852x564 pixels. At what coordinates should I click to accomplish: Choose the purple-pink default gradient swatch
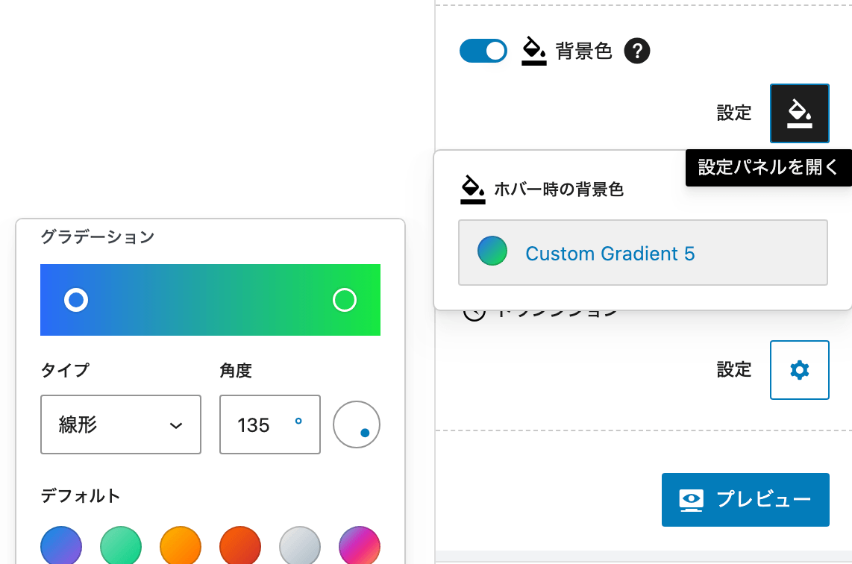pos(359,545)
